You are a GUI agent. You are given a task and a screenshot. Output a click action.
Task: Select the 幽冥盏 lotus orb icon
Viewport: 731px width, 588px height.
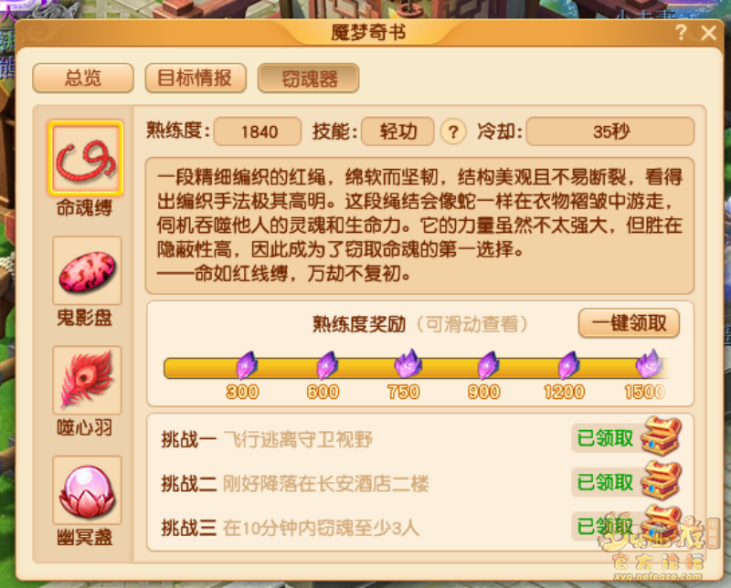pos(87,490)
